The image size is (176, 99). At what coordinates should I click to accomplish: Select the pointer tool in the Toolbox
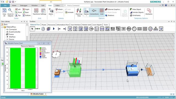[32, 29]
